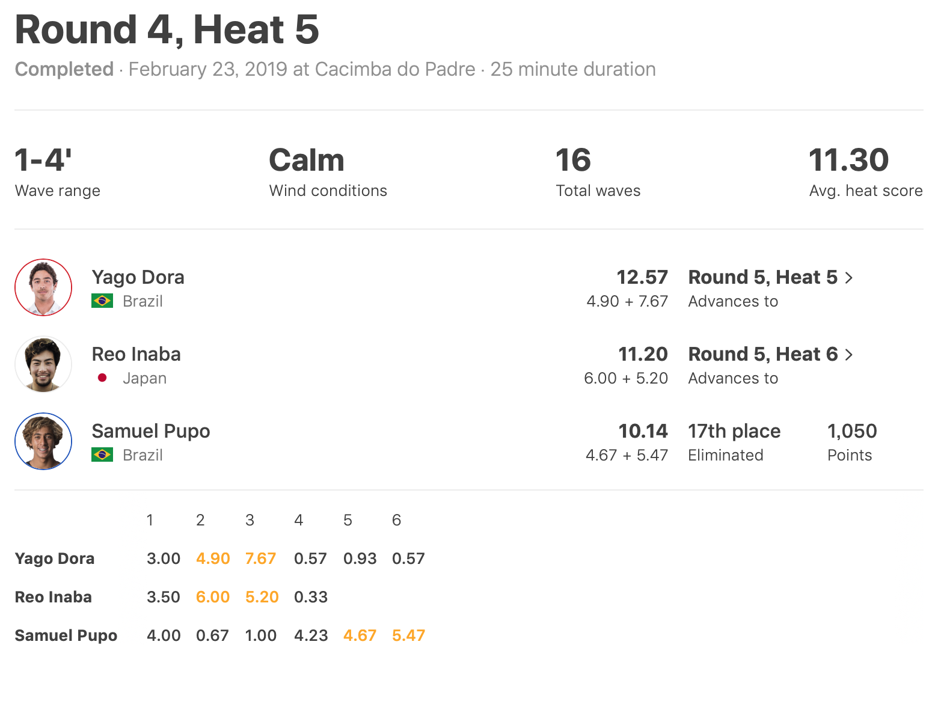Click the chevron beside Round 5, Heat 6
938x701 pixels.
click(x=849, y=355)
